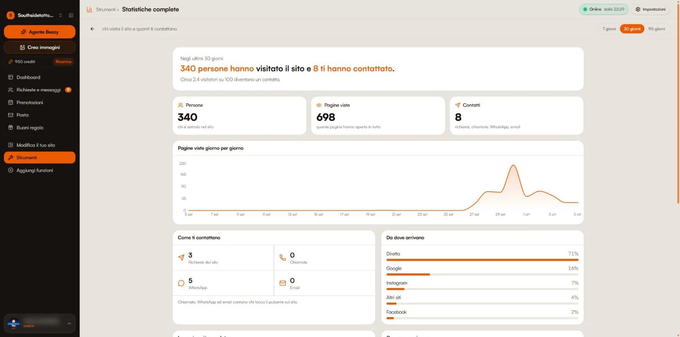Image resolution: width=680 pixels, height=337 pixels.
Task: Click the Southsidetatto workspace avatar icon
Action: 10,15
